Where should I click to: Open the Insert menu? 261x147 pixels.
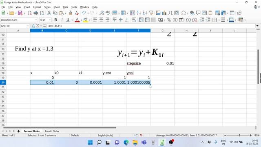coord(27,7)
